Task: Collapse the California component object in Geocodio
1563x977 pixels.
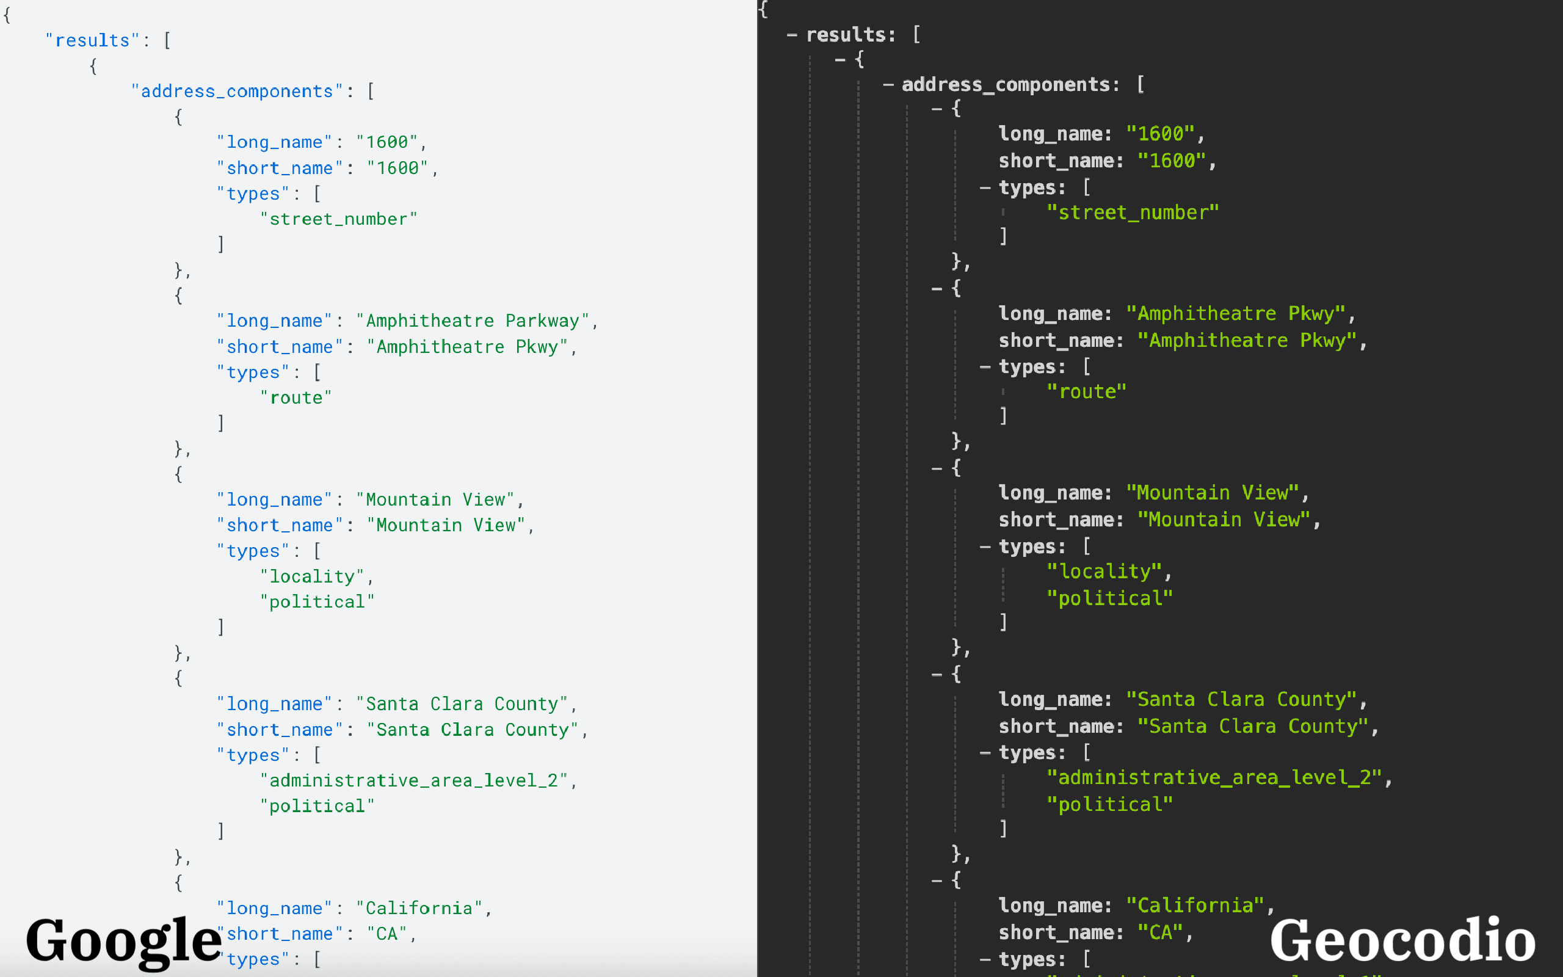Action: pos(937,881)
